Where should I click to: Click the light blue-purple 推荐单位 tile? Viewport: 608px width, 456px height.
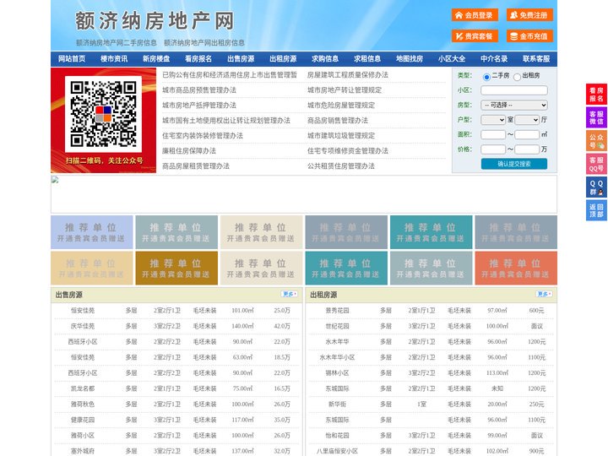coord(91,232)
